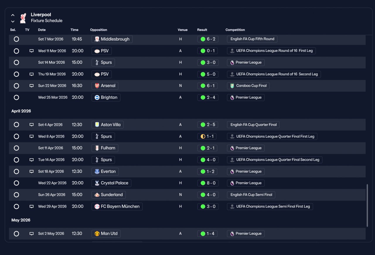
Task: Click green win indicator on Crystal Palace result
Action: click(x=203, y=183)
